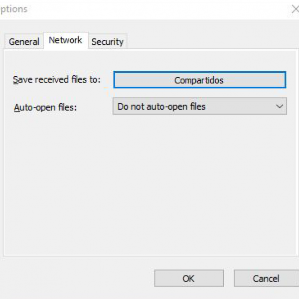Click the "Auto-open files:" label

45,107
